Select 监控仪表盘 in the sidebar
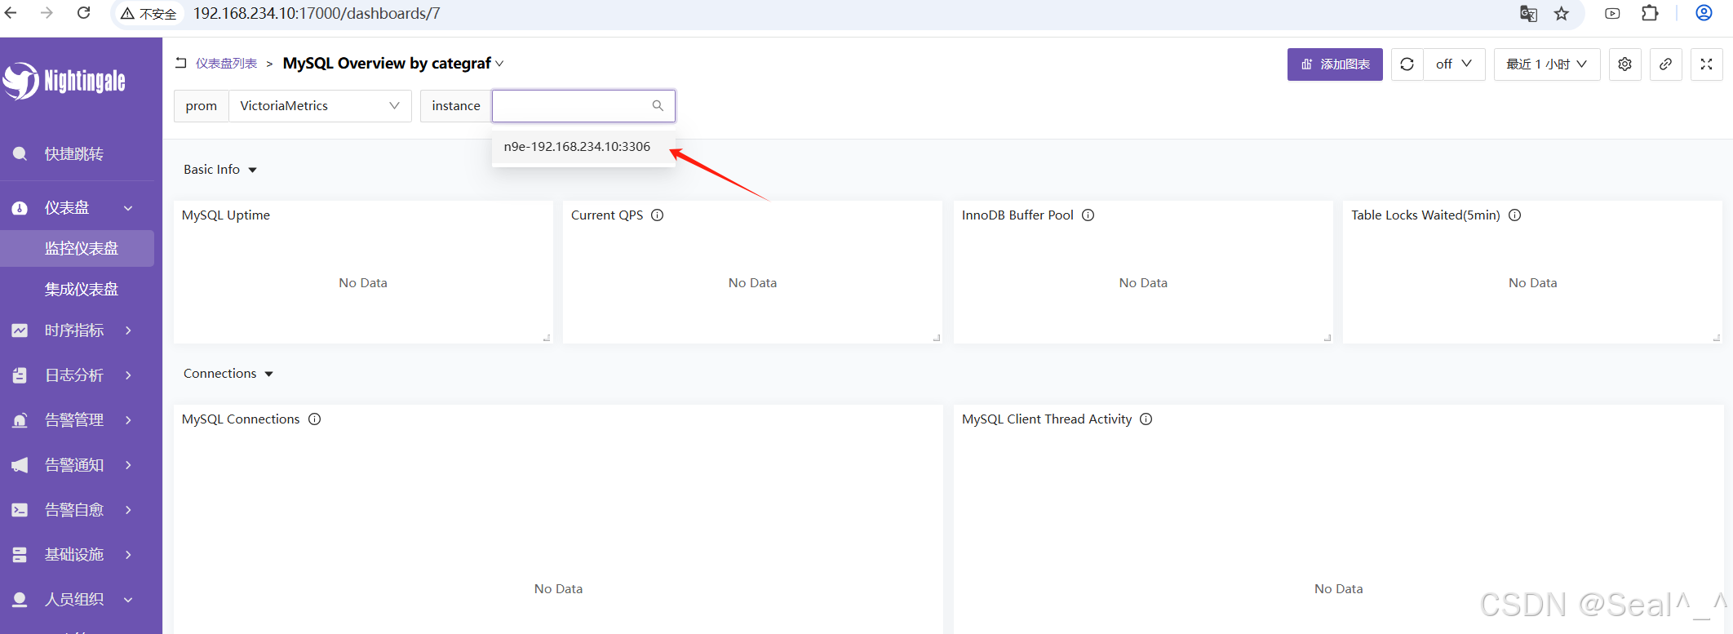The height and width of the screenshot is (634, 1733). [78, 249]
